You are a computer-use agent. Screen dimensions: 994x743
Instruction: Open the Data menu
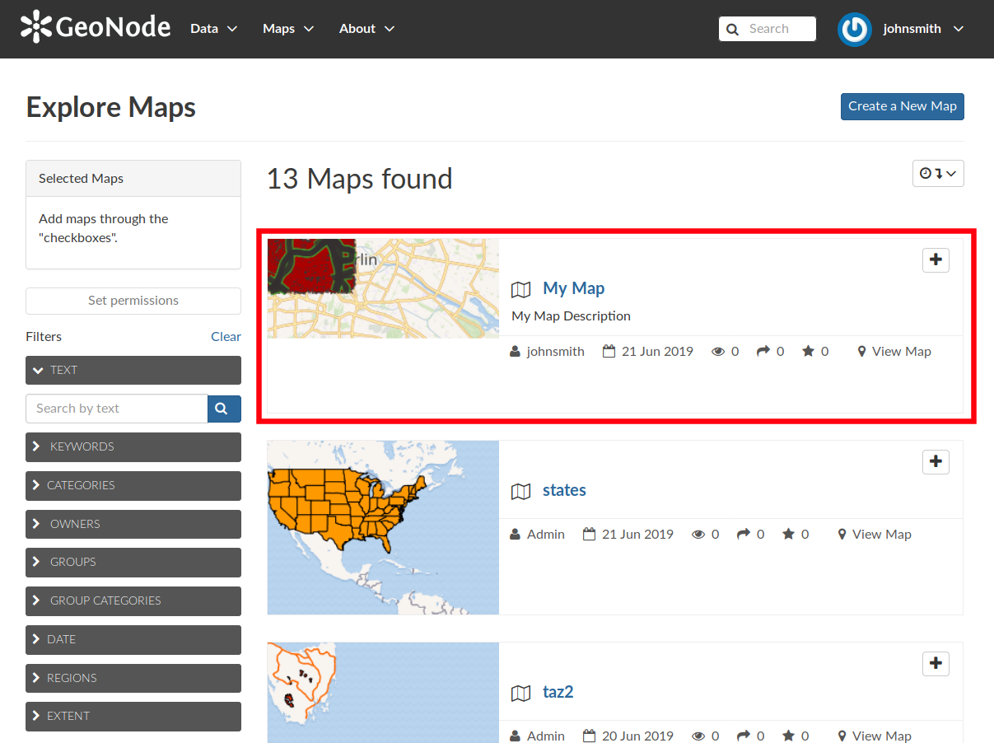click(x=213, y=29)
